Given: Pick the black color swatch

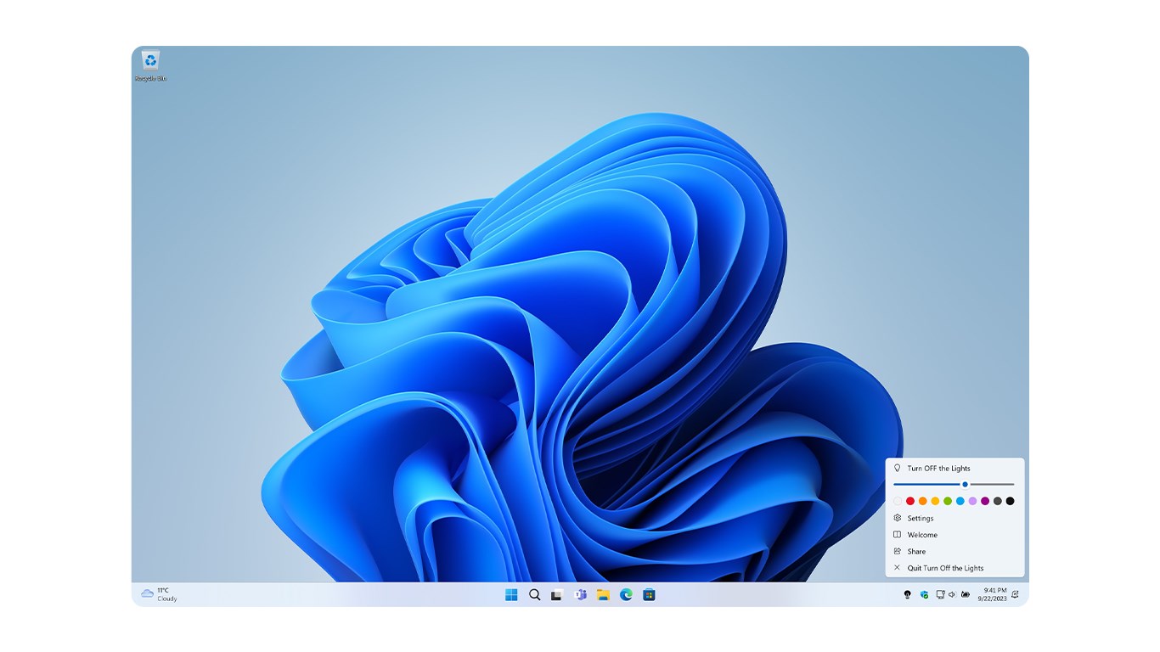Looking at the screenshot, I should (1010, 501).
